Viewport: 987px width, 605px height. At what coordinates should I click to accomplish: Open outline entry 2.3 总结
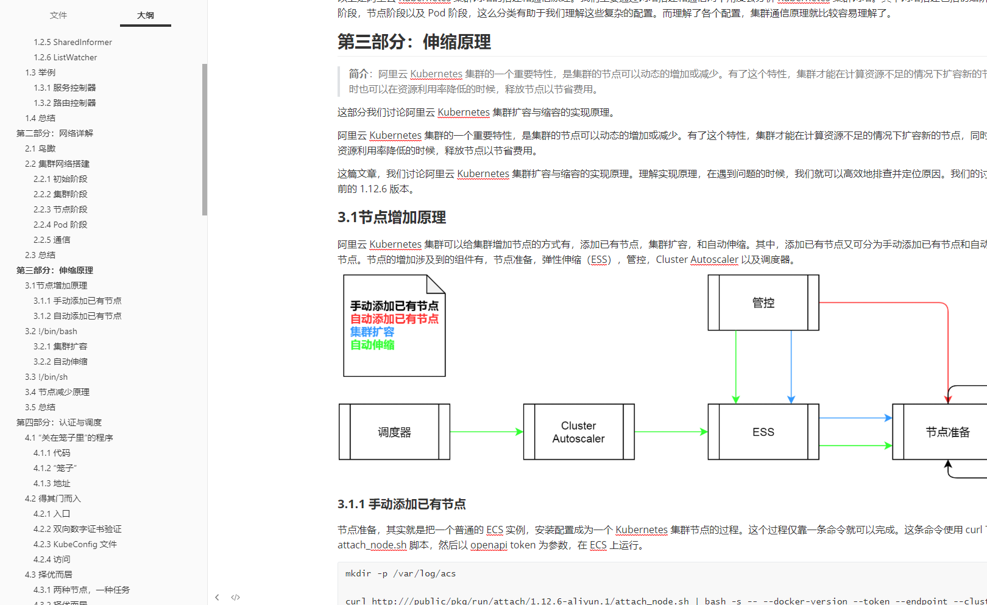(x=40, y=255)
